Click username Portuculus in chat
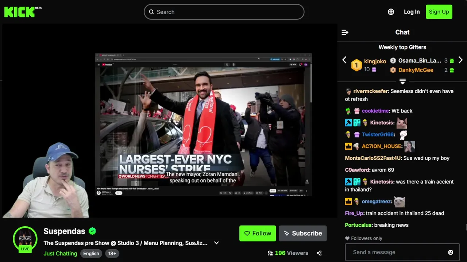Image resolution: width=467 pixels, height=262 pixels. 358,225
